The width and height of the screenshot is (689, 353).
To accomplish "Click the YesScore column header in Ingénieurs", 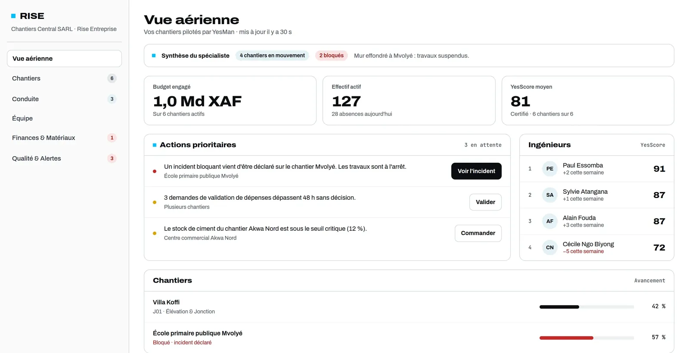I will coord(652,145).
